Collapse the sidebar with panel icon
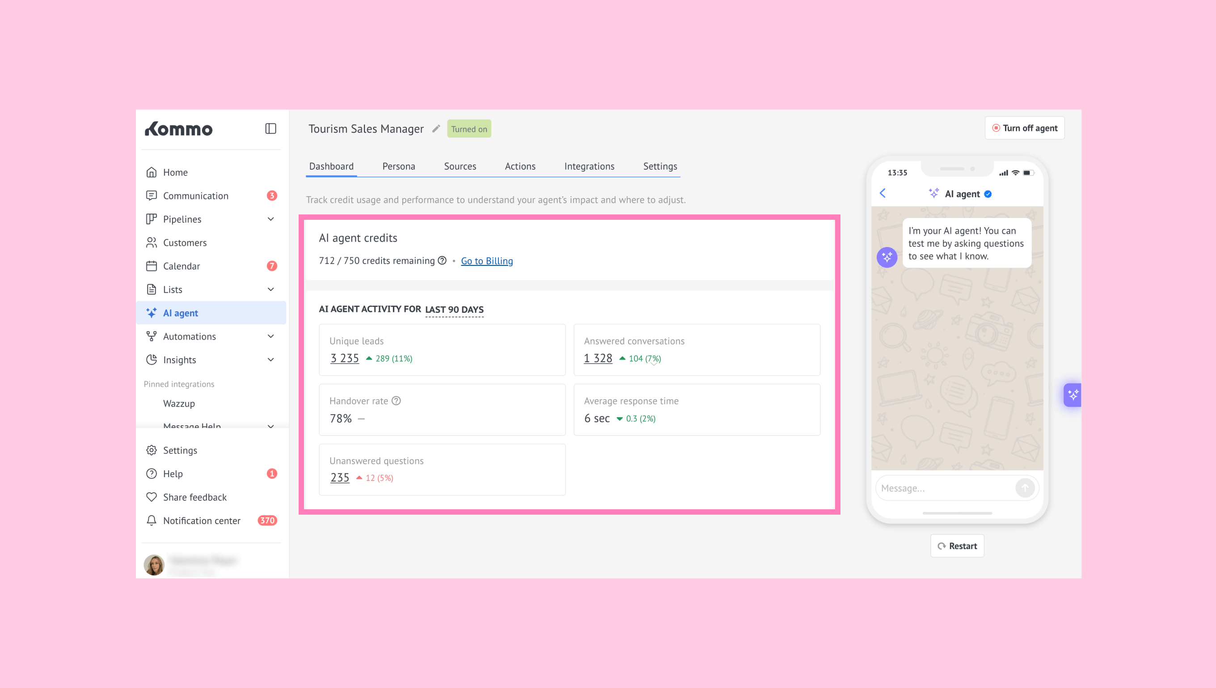The image size is (1216, 688). point(270,129)
